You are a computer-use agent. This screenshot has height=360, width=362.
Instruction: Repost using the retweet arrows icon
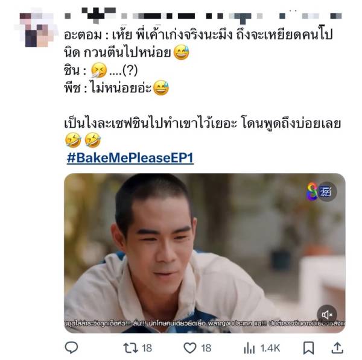pyautogui.click(x=130, y=348)
